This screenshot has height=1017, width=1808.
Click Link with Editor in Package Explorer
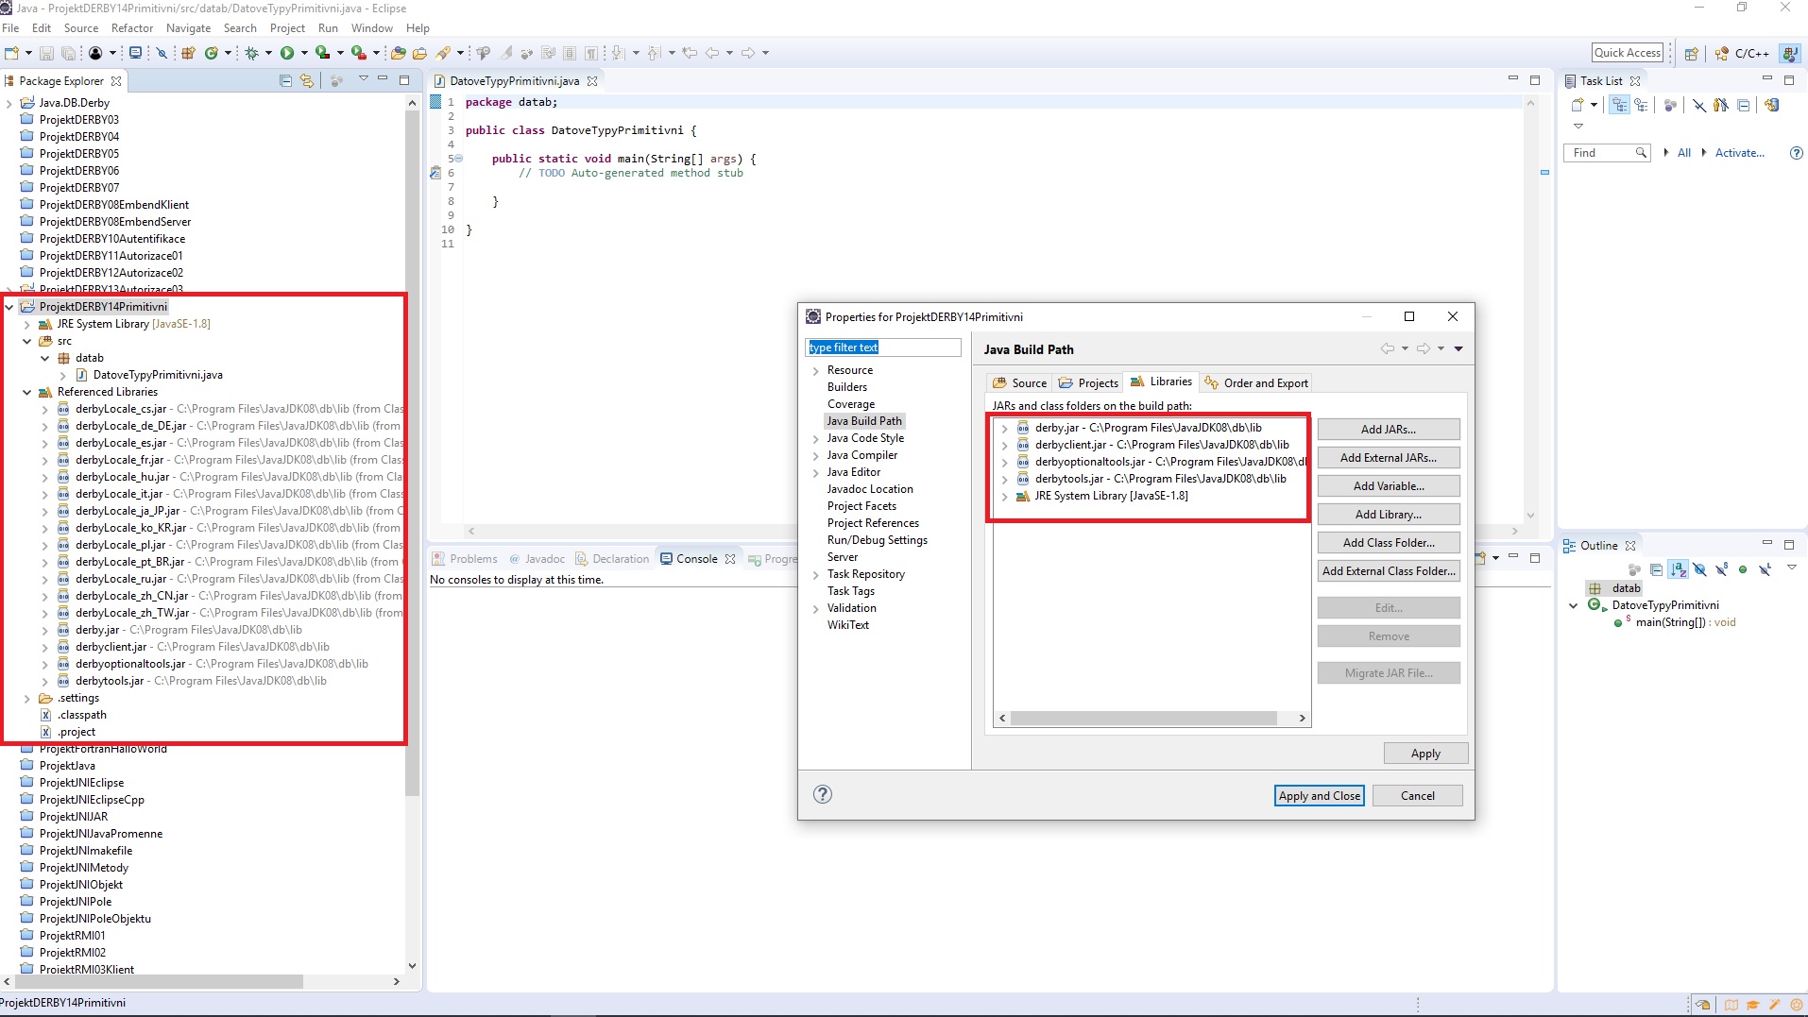point(306,81)
